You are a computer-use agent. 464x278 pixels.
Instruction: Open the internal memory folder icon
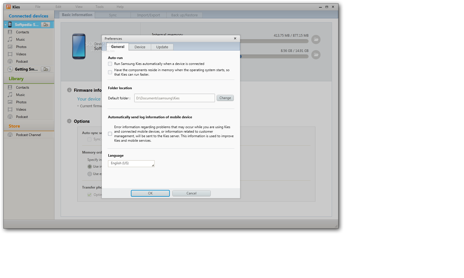coord(316,40)
